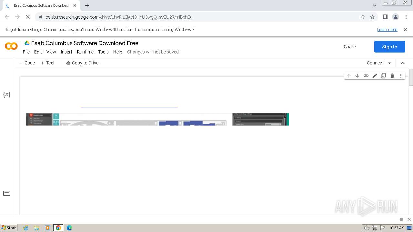Stop loading the page

27,17
